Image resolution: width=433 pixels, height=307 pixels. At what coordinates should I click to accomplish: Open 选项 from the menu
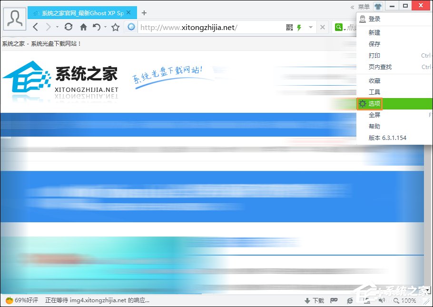[x=374, y=103]
